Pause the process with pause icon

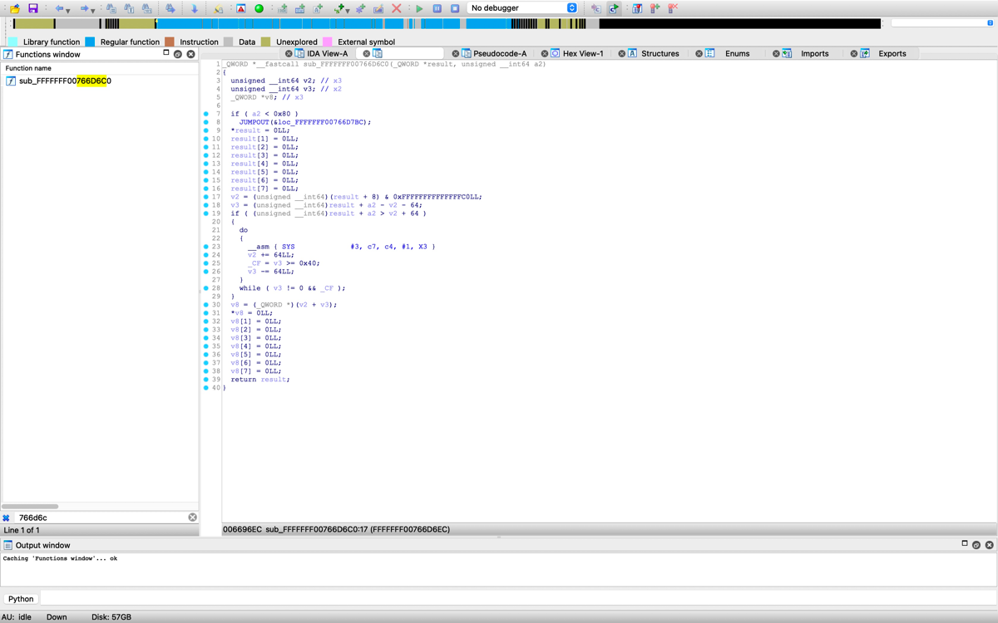[x=437, y=8]
